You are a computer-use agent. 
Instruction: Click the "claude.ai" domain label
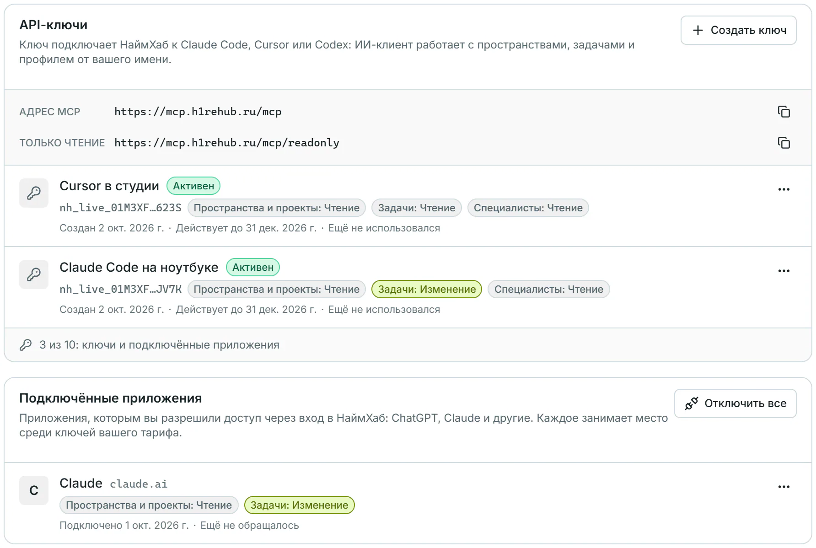139,484
